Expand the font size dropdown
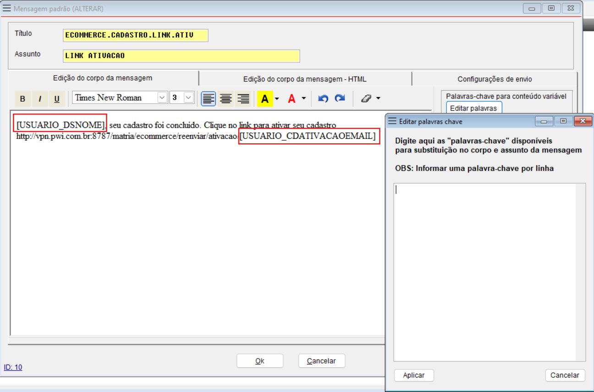The width and height of the screenshot is (594, 392). point(189,98)
